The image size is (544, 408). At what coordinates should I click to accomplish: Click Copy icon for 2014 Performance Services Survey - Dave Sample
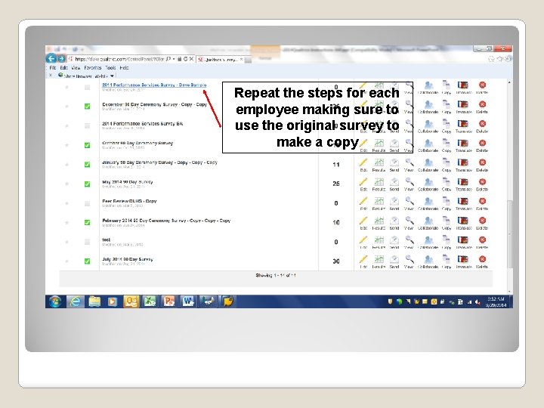pyautogui.click(x=447, y=85)
